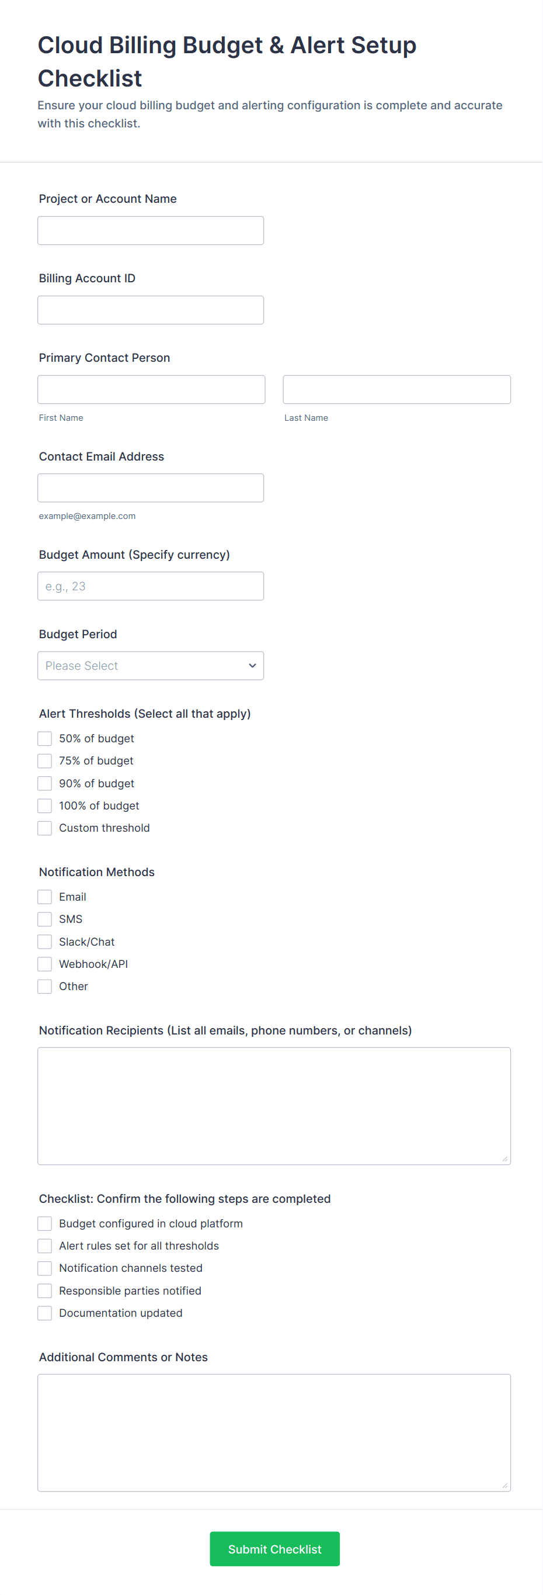Click the Notification Recipients text area

click(274, 1106)
